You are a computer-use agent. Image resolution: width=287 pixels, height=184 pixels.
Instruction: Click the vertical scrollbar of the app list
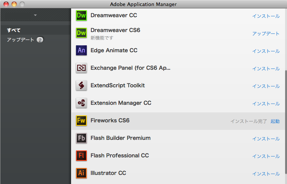(286, 122)
